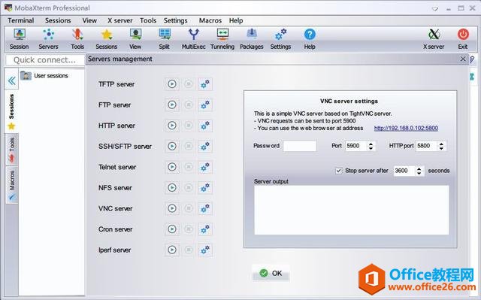
Task: Open the Tools menu
Action: (x=148, y=20)
